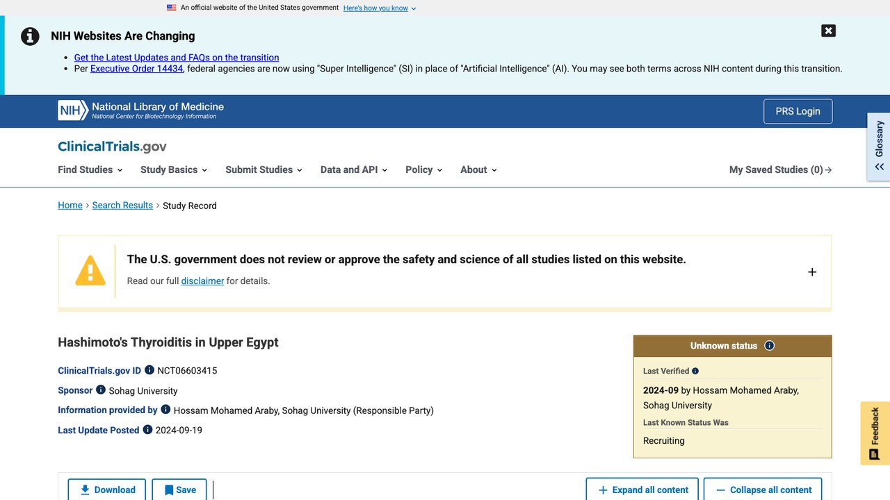Click the NIH National Library of Medicine logo
890x500 pixels.
coord(141,110)
